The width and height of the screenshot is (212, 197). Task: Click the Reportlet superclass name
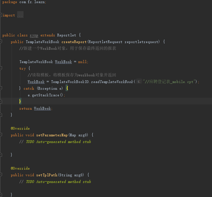pyautogui.click(x=67, y=35)
